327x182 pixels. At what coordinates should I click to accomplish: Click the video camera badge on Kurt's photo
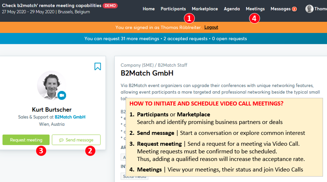point(62,95)
